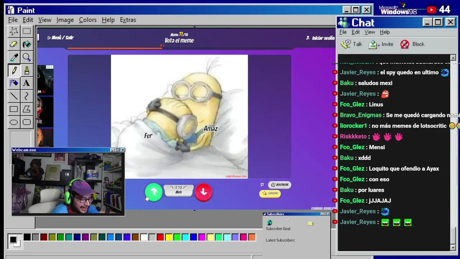
Task: Choose the Curve tool
Action: point(27,96)
